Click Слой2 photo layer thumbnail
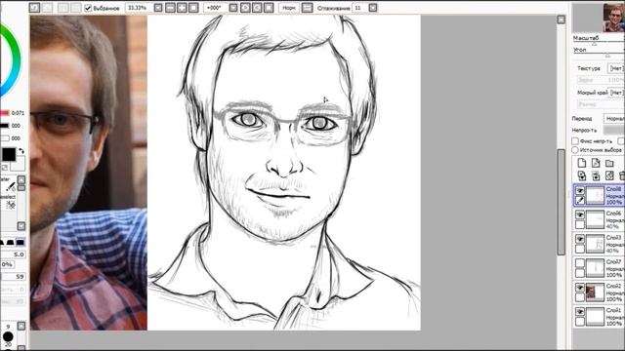625x351 pixels. [x=595, y=292]
